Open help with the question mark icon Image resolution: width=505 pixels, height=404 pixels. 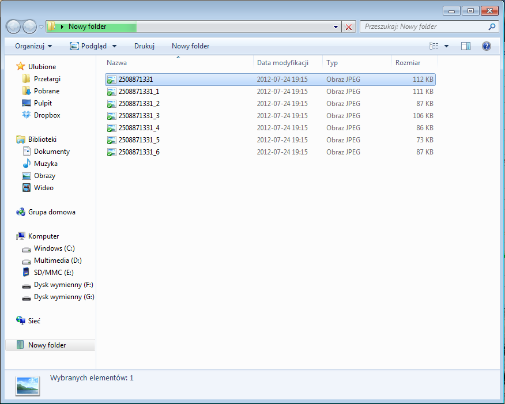(487, 46)
